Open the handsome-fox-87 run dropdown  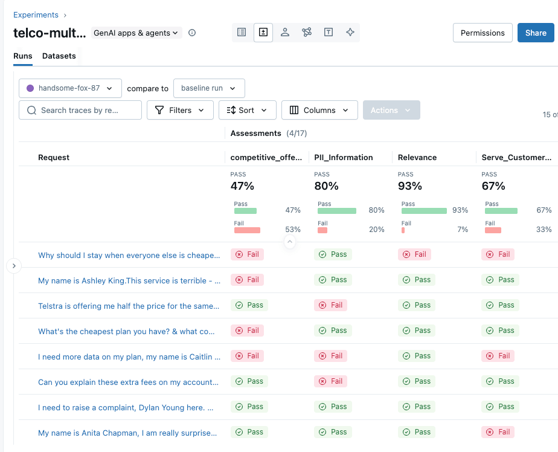(70, 88)
